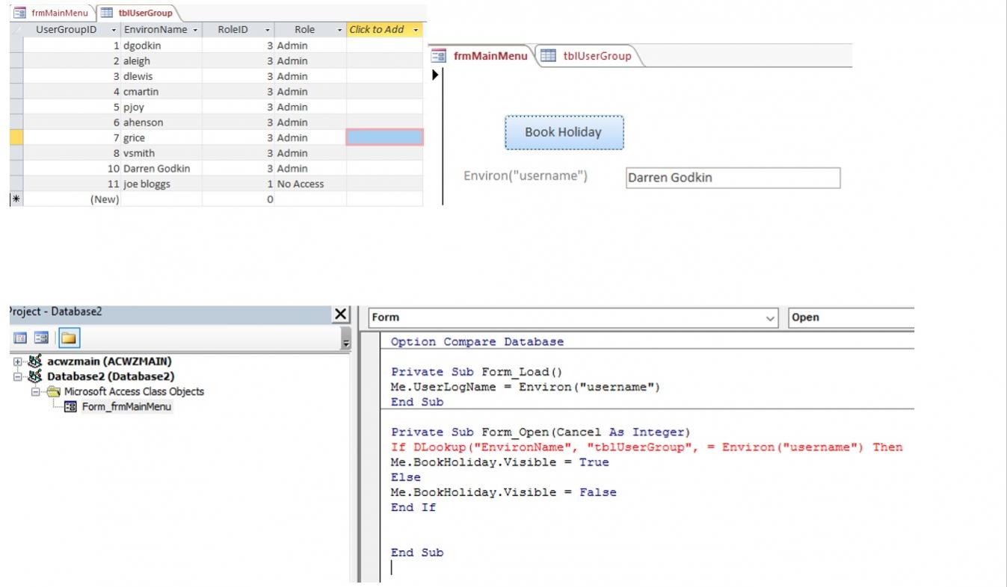Select Form_frmMainMenu in the project tree
The width and height of the screenshot is (1007, 587).
(x=126, y=406)
